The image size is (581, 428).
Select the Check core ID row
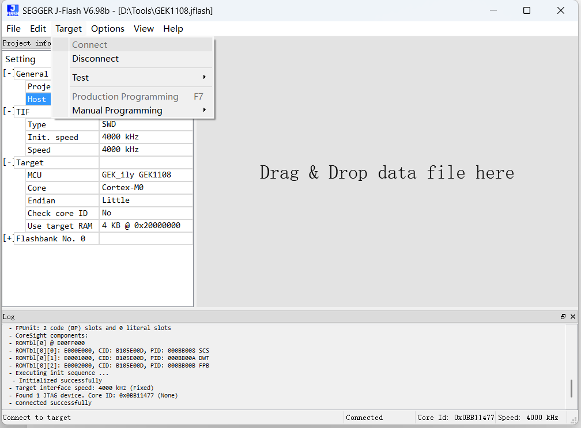coord(62,213)
